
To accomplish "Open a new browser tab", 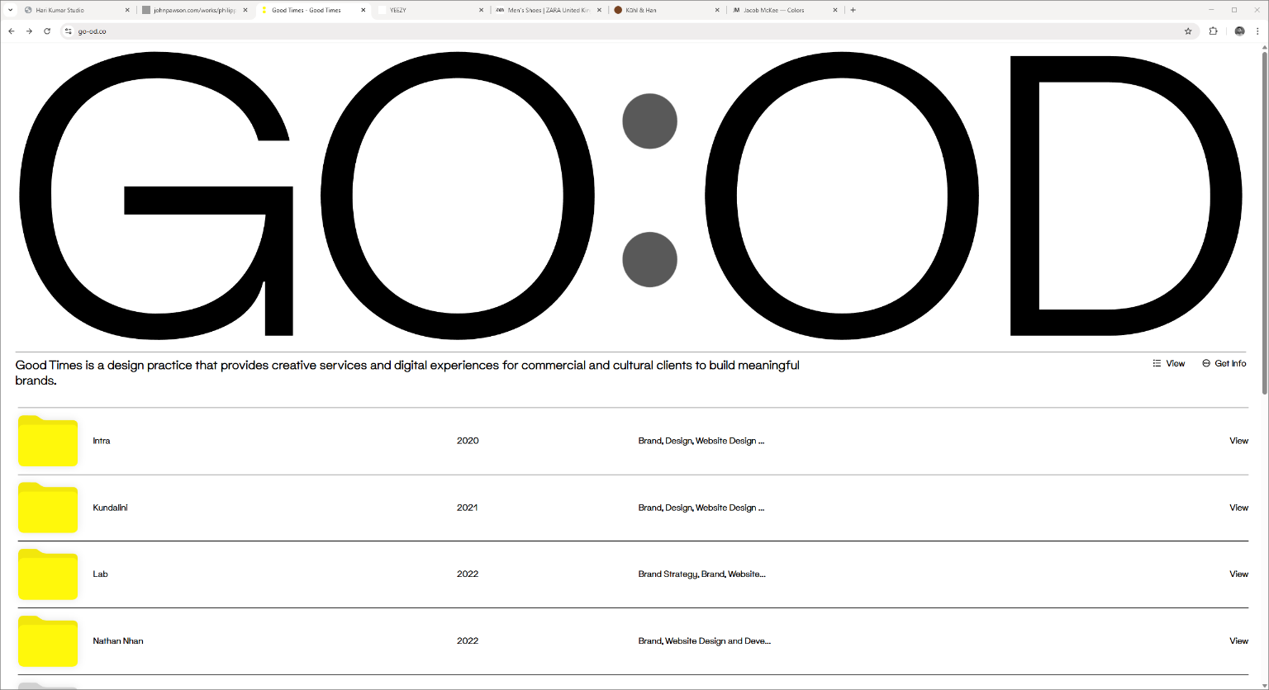I will pyautogui.click(x=853, y=10).
